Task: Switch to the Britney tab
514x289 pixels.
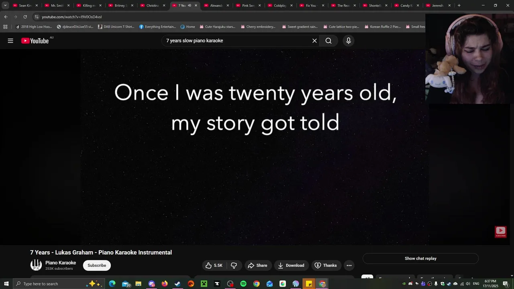Action: 120,6
